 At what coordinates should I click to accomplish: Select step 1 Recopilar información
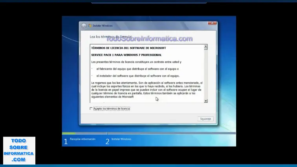[x=81, y=139]
